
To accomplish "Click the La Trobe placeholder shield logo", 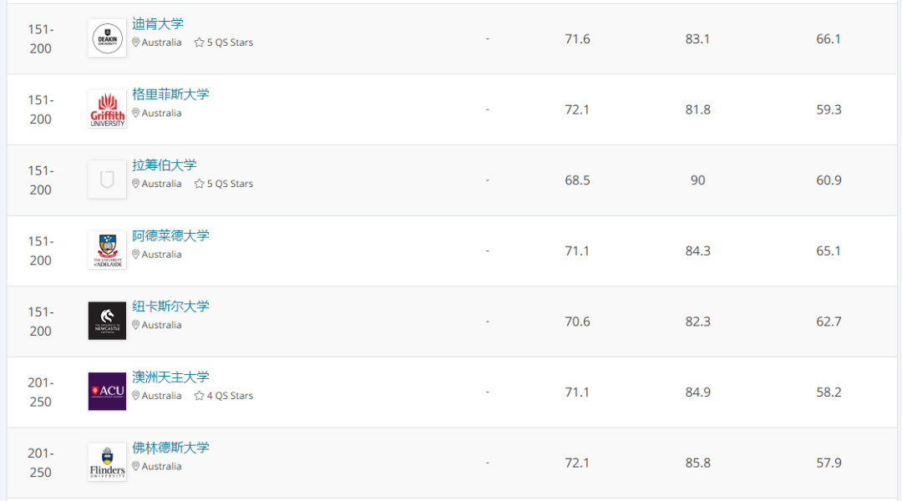I will click(107, 180).
